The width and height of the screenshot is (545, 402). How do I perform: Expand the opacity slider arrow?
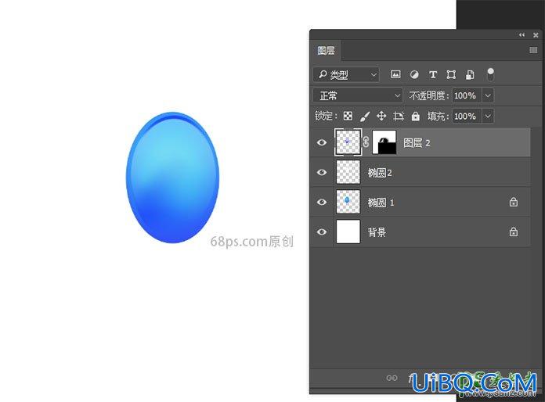click(x=488, y=95)
